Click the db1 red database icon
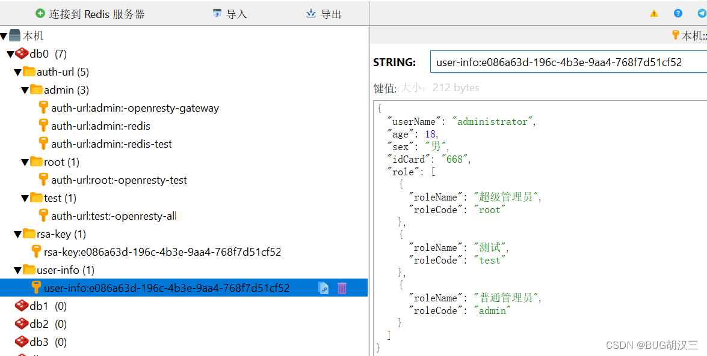Screen dimensions: 707x356 click(x=22, y=306)
